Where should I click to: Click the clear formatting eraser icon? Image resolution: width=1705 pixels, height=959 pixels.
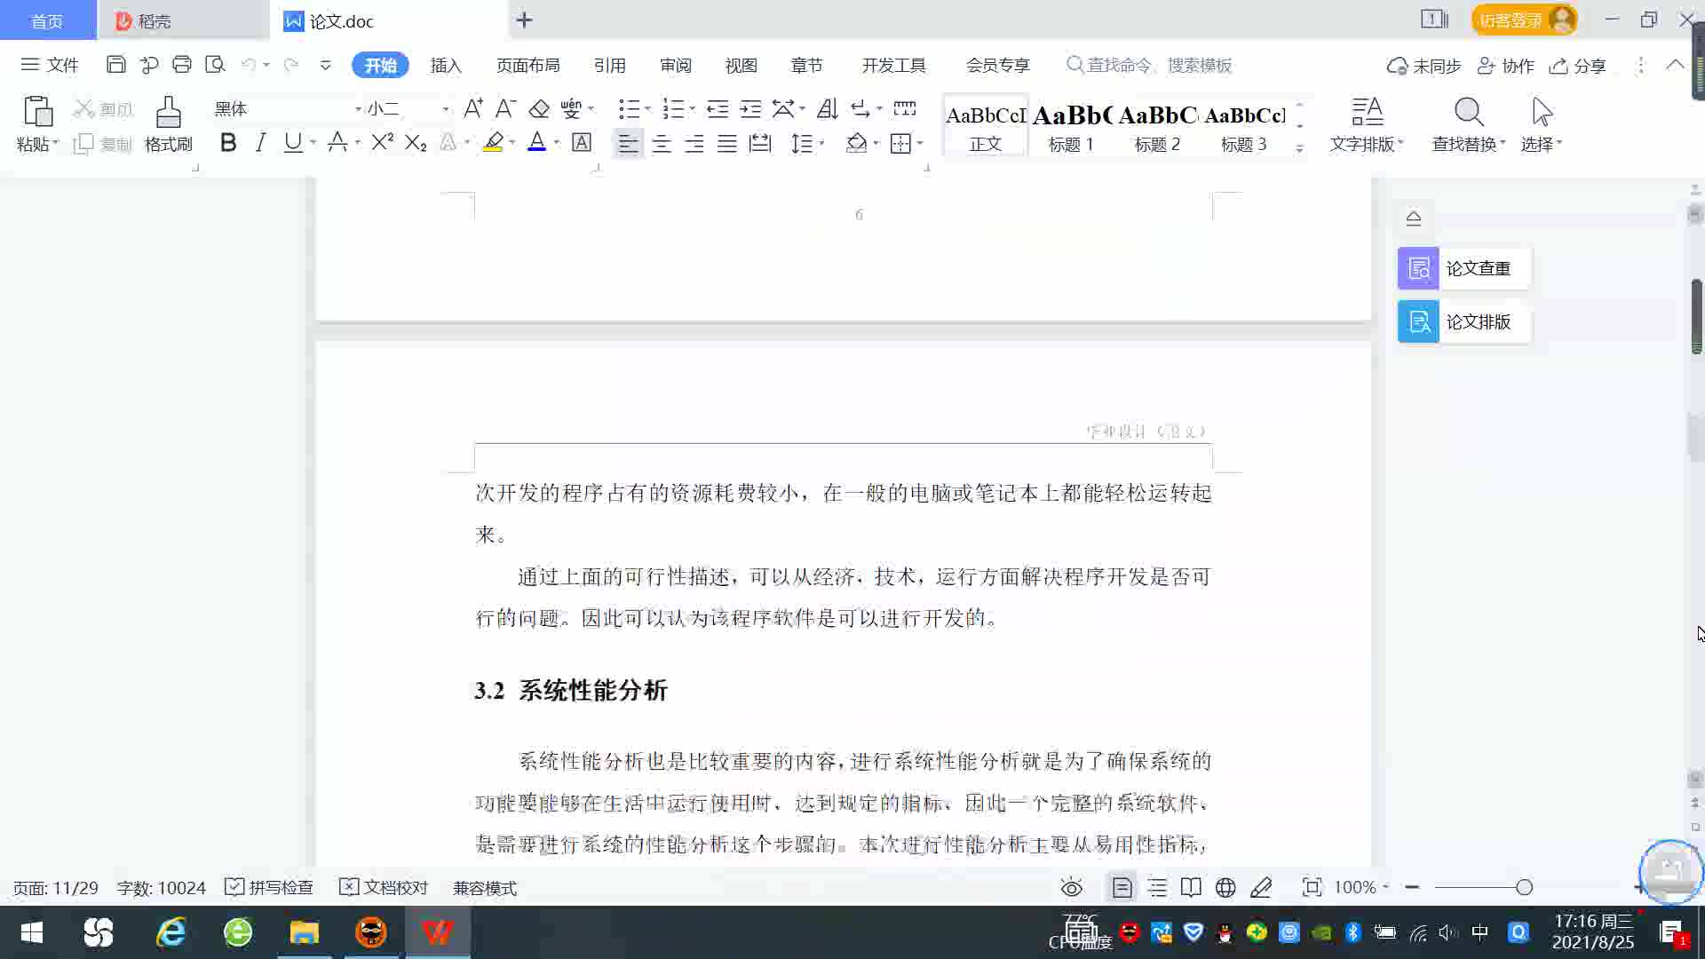coord(539,109)
